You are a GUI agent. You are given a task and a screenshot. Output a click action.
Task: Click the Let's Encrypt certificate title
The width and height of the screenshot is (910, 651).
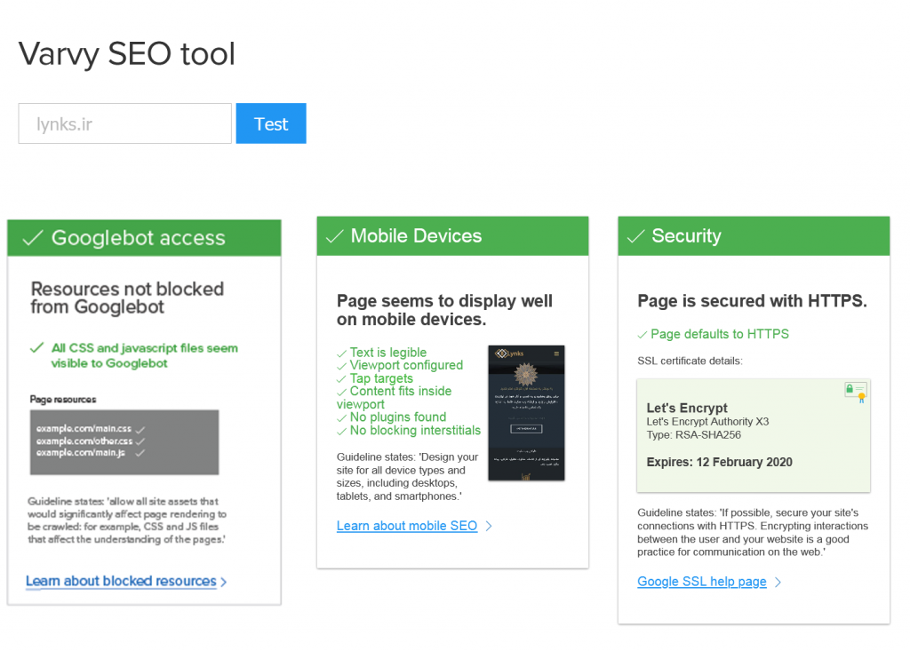pyautogui.click(x=687, y=408)
